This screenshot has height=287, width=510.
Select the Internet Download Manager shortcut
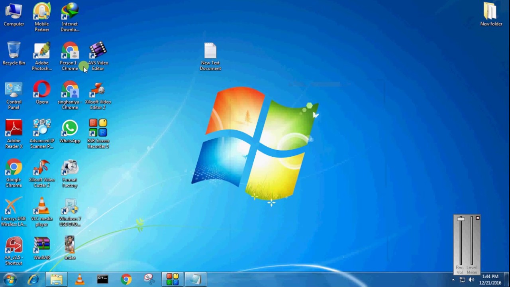[x=70, y=17]
